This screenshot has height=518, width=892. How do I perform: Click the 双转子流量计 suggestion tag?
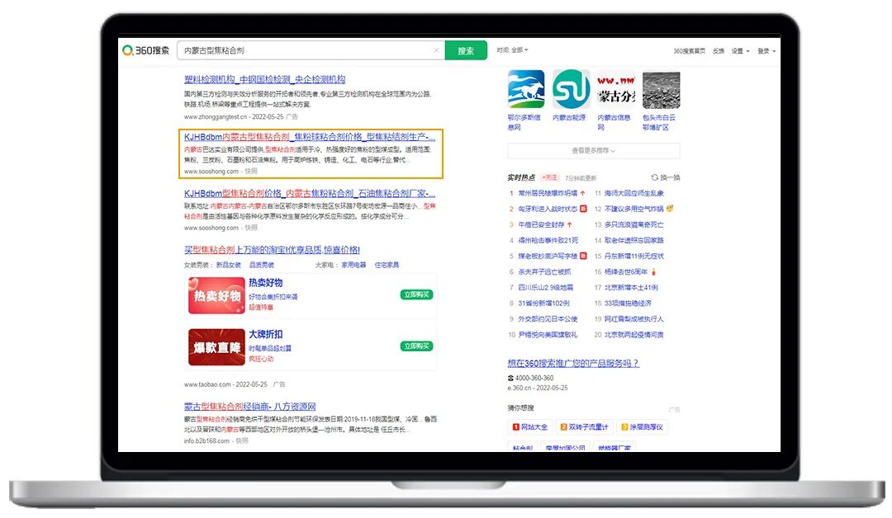(584, 427)
